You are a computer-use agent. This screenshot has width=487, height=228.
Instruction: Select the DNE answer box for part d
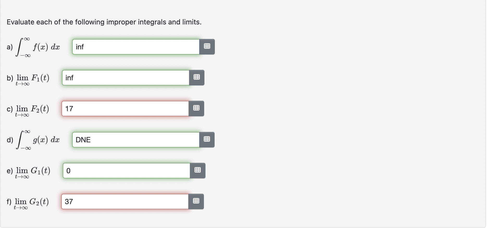tap(135, 139)
